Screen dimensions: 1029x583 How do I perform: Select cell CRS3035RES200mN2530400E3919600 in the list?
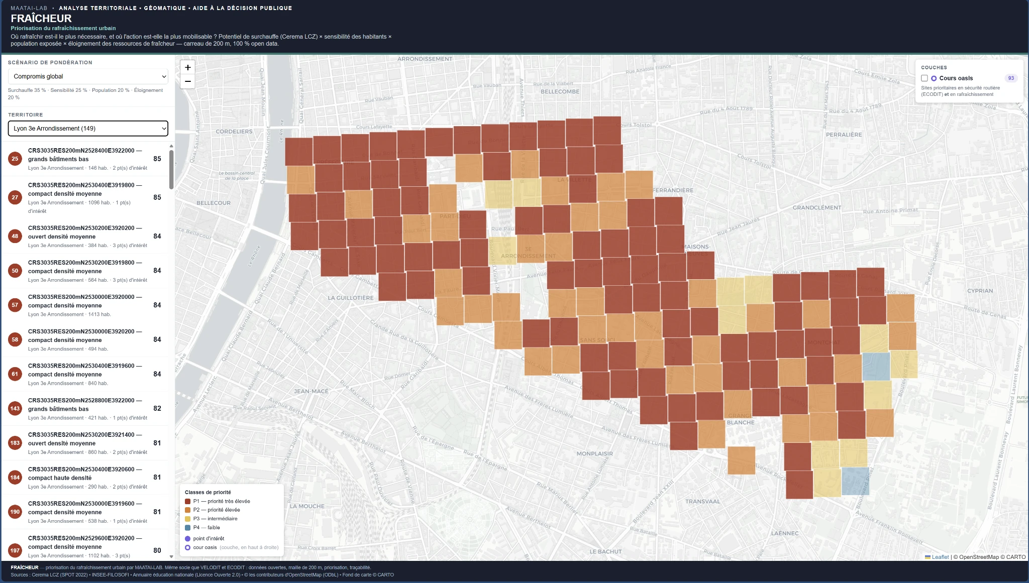(85, 374)
